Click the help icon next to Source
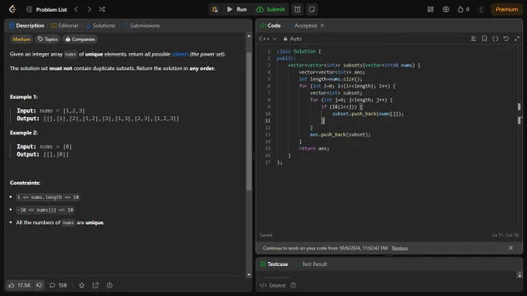This screenshot has height=296, width=527. click(x=293, y=285)
